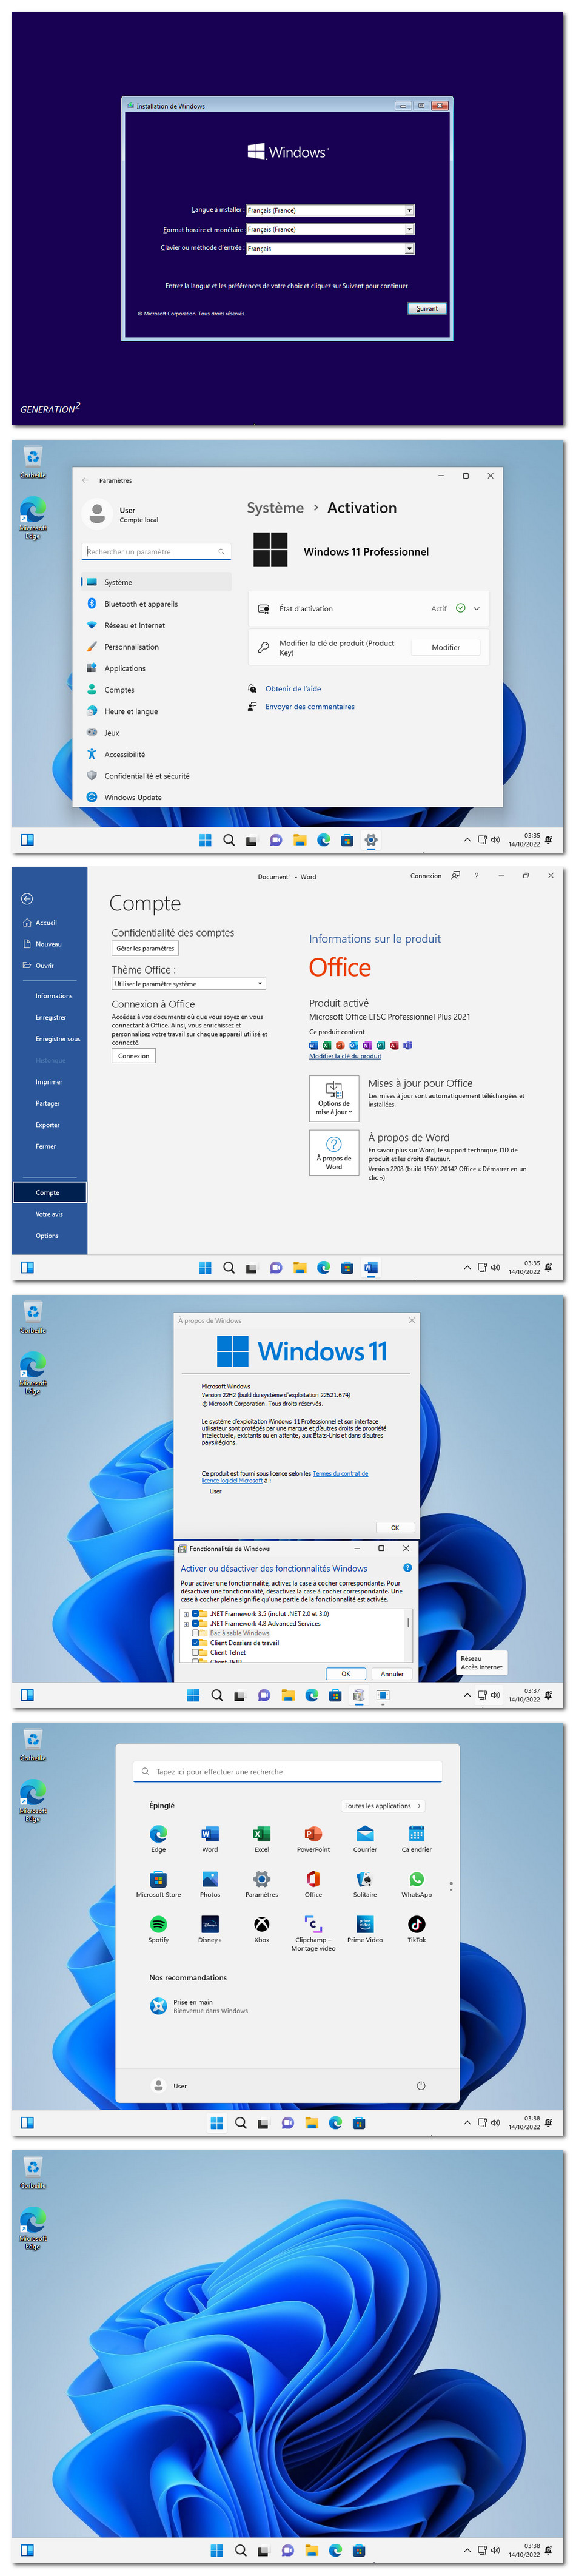Click the back arrow in Word's Compte sidebar
Viewport: 576px width, 2576px height.
point(27,899)
